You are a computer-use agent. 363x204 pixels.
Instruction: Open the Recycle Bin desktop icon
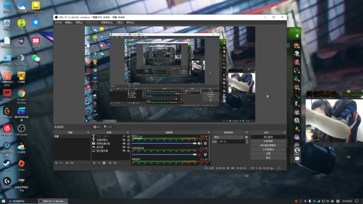click(7, 24)
